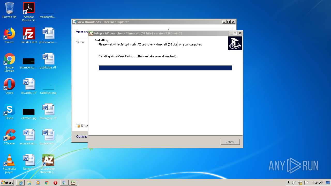Cancel the AZ Launcher installation
Screen dimensions: 331x186
click(230, 142)
